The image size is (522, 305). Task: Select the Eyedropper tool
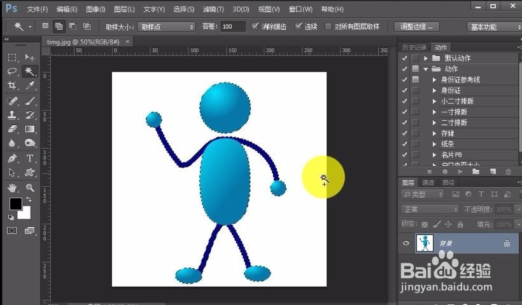tap(30, 85)
